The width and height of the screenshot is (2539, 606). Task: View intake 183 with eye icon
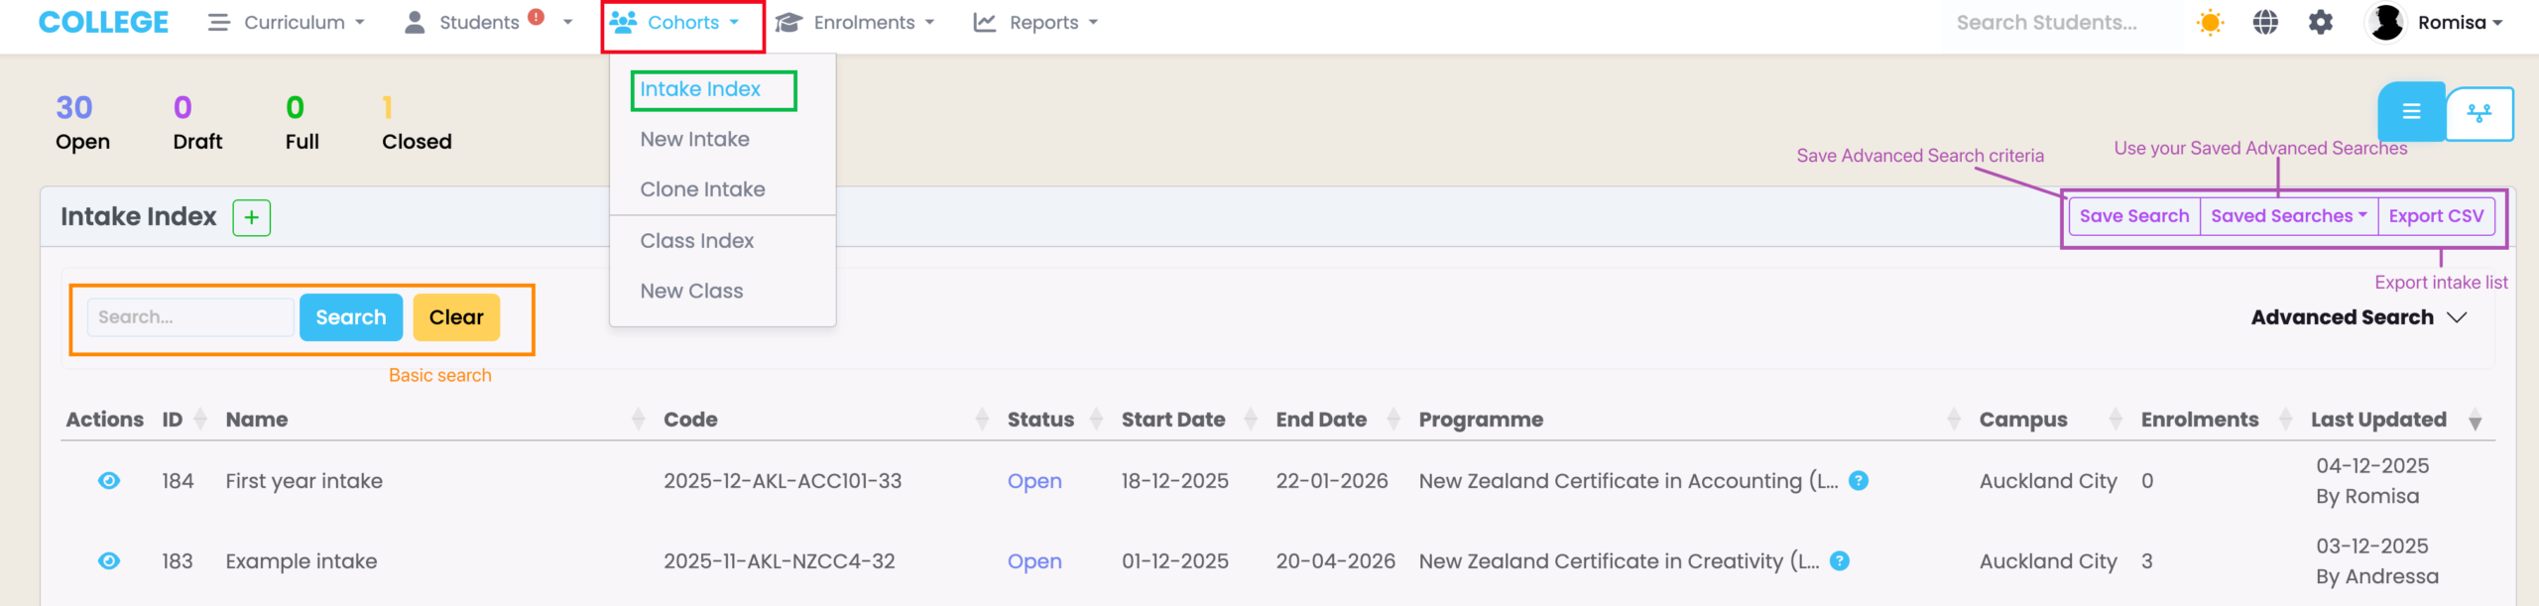point(109,561)
